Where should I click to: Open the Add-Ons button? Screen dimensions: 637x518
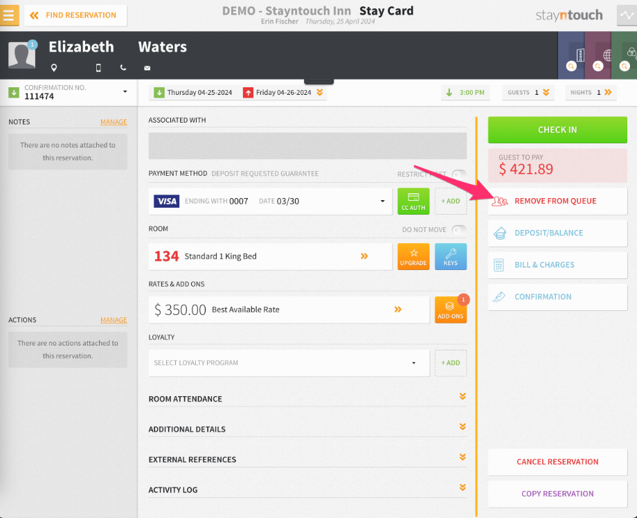pyautogui.click(x=451, y=310)
